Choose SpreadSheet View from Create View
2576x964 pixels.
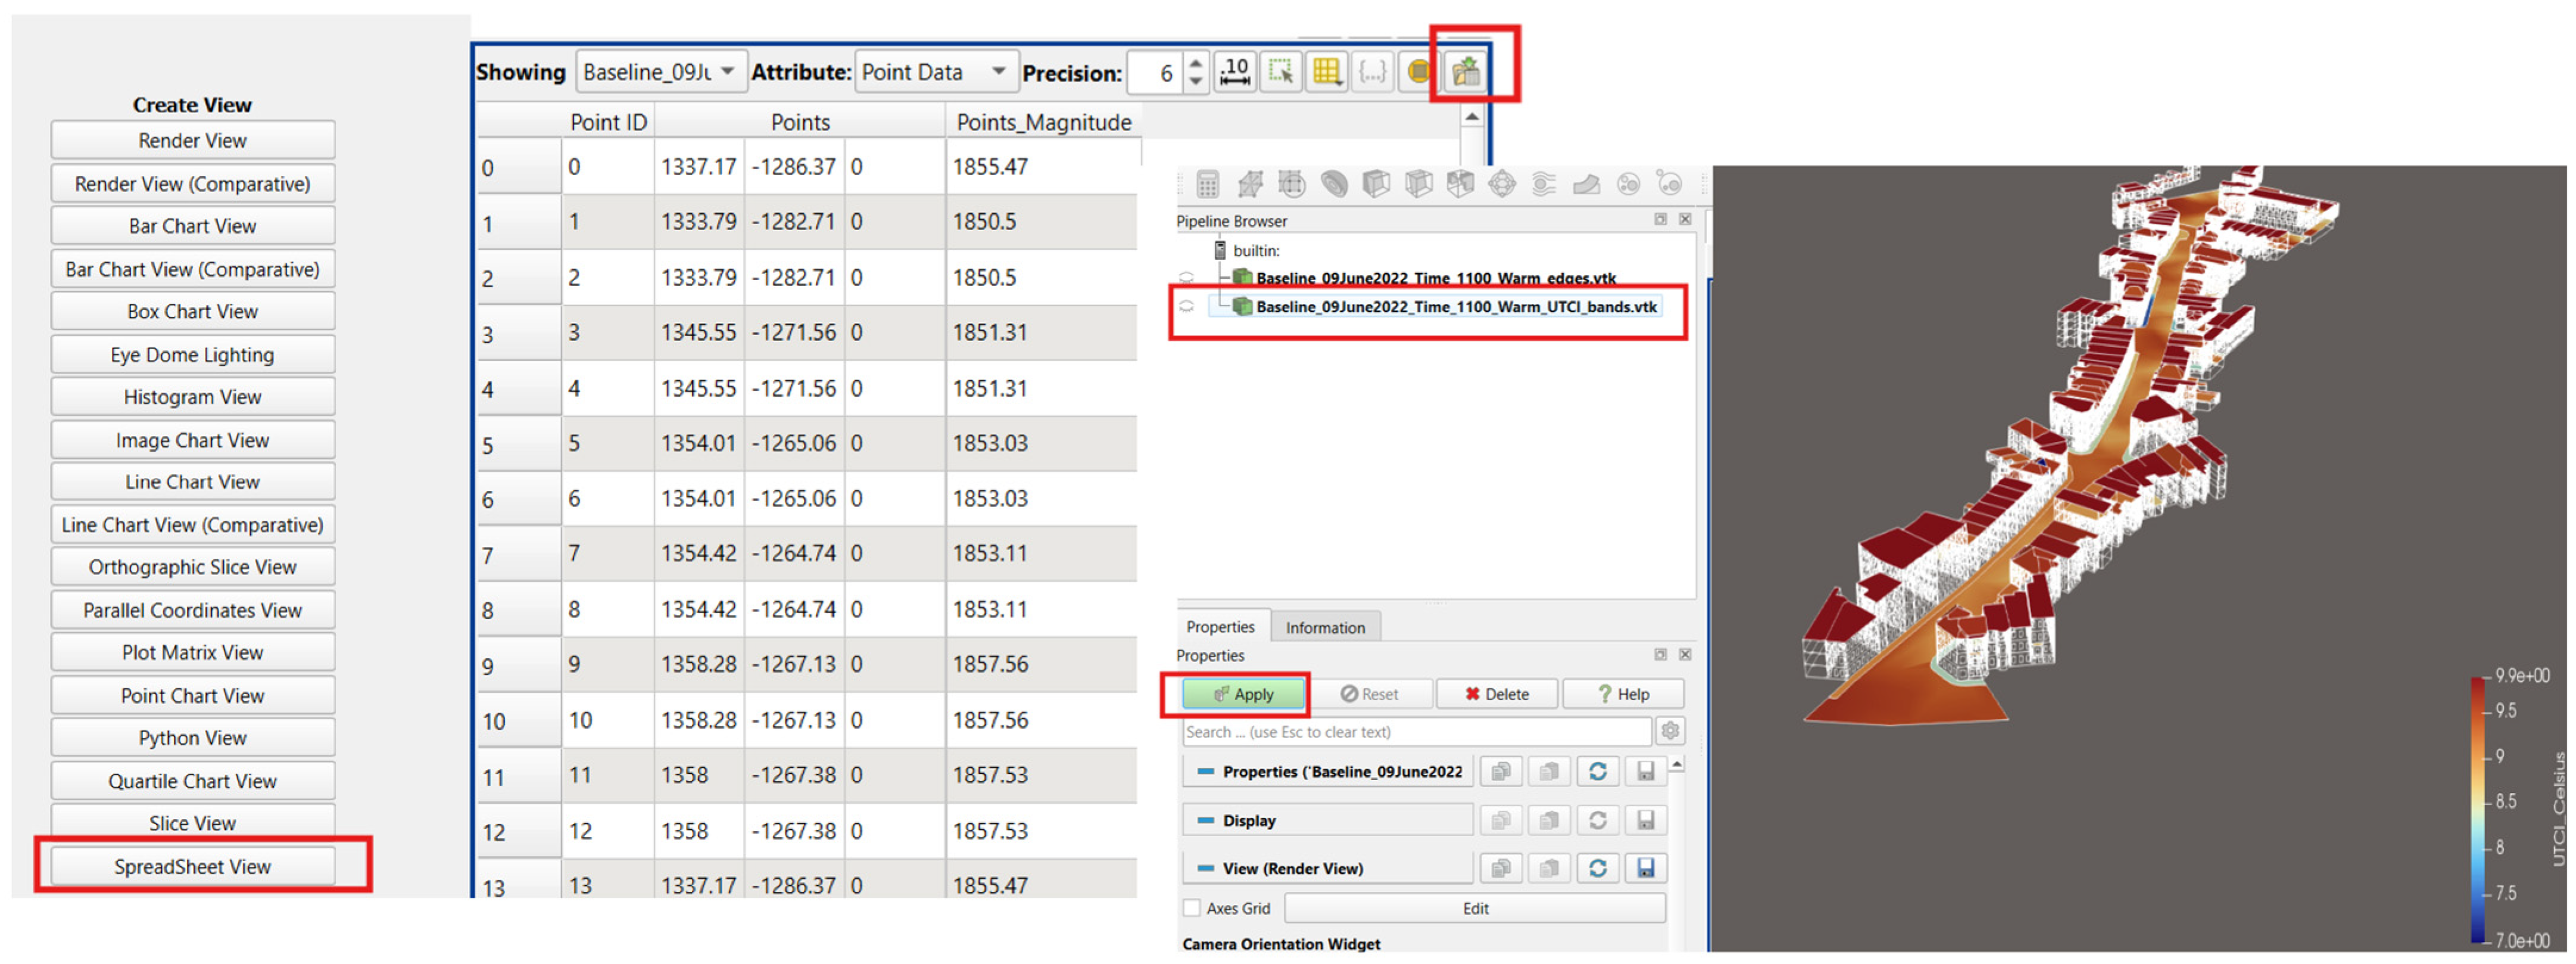[192, 866]
